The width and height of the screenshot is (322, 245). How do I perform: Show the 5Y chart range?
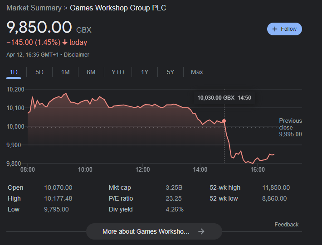click(x=171, y=72)
